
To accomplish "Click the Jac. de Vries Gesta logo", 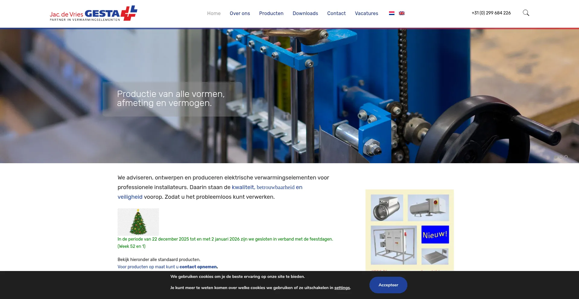I will (x=93, y=14).
